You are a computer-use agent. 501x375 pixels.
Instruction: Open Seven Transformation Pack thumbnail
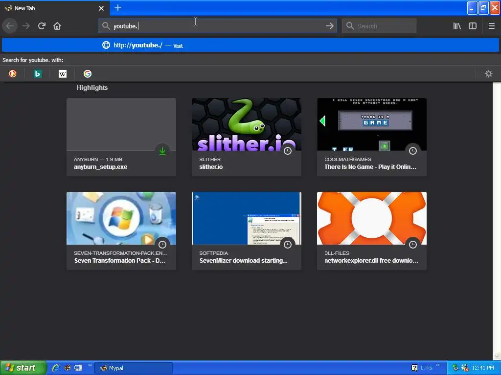tap(121, 218)
